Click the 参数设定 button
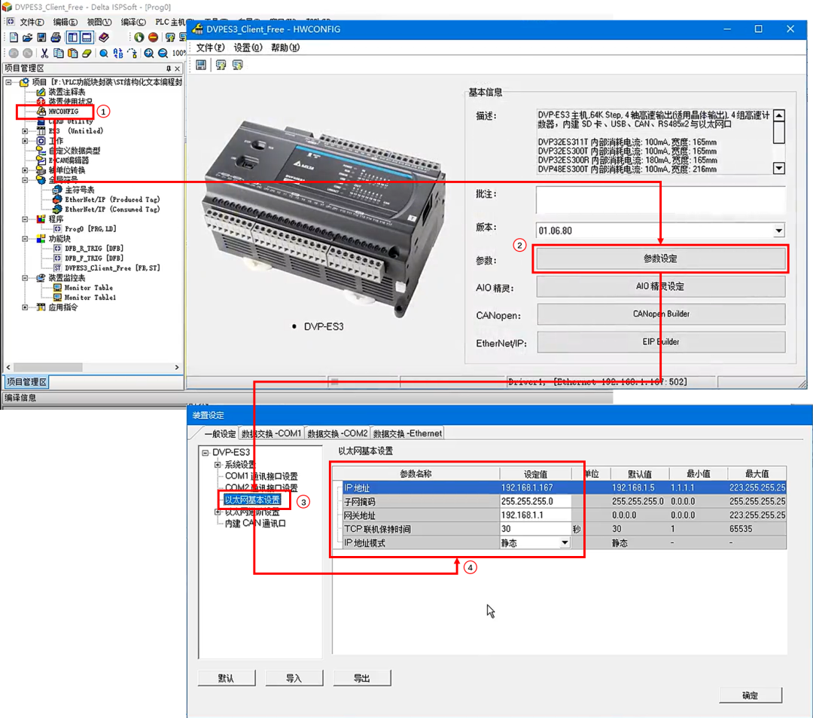This screenshot has width=813, height=718. tap(661, 258)
